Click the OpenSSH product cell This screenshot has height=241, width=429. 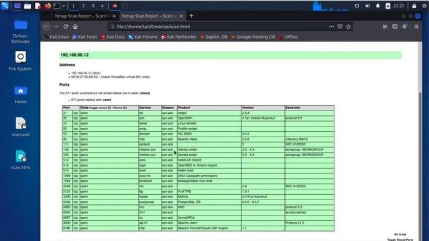click(x=209, y=118)
